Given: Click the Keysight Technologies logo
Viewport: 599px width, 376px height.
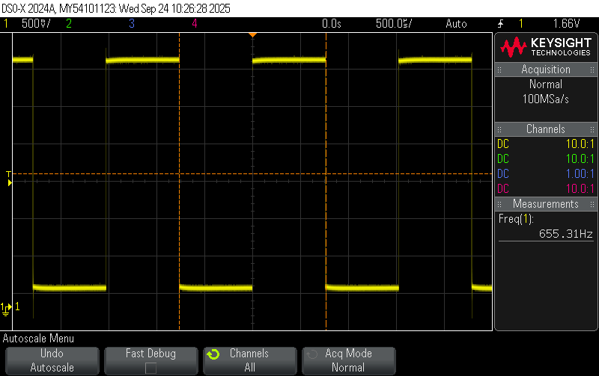Looking at the screenshot, I should [545, 48].
